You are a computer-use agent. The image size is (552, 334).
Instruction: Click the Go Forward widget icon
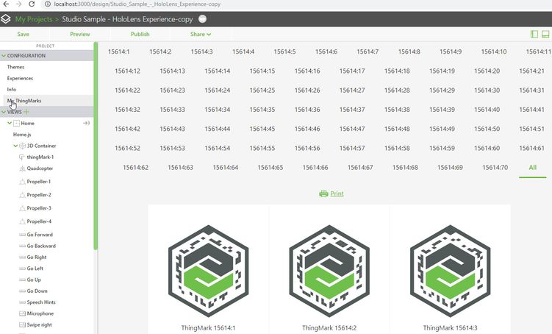click(22, 235)
